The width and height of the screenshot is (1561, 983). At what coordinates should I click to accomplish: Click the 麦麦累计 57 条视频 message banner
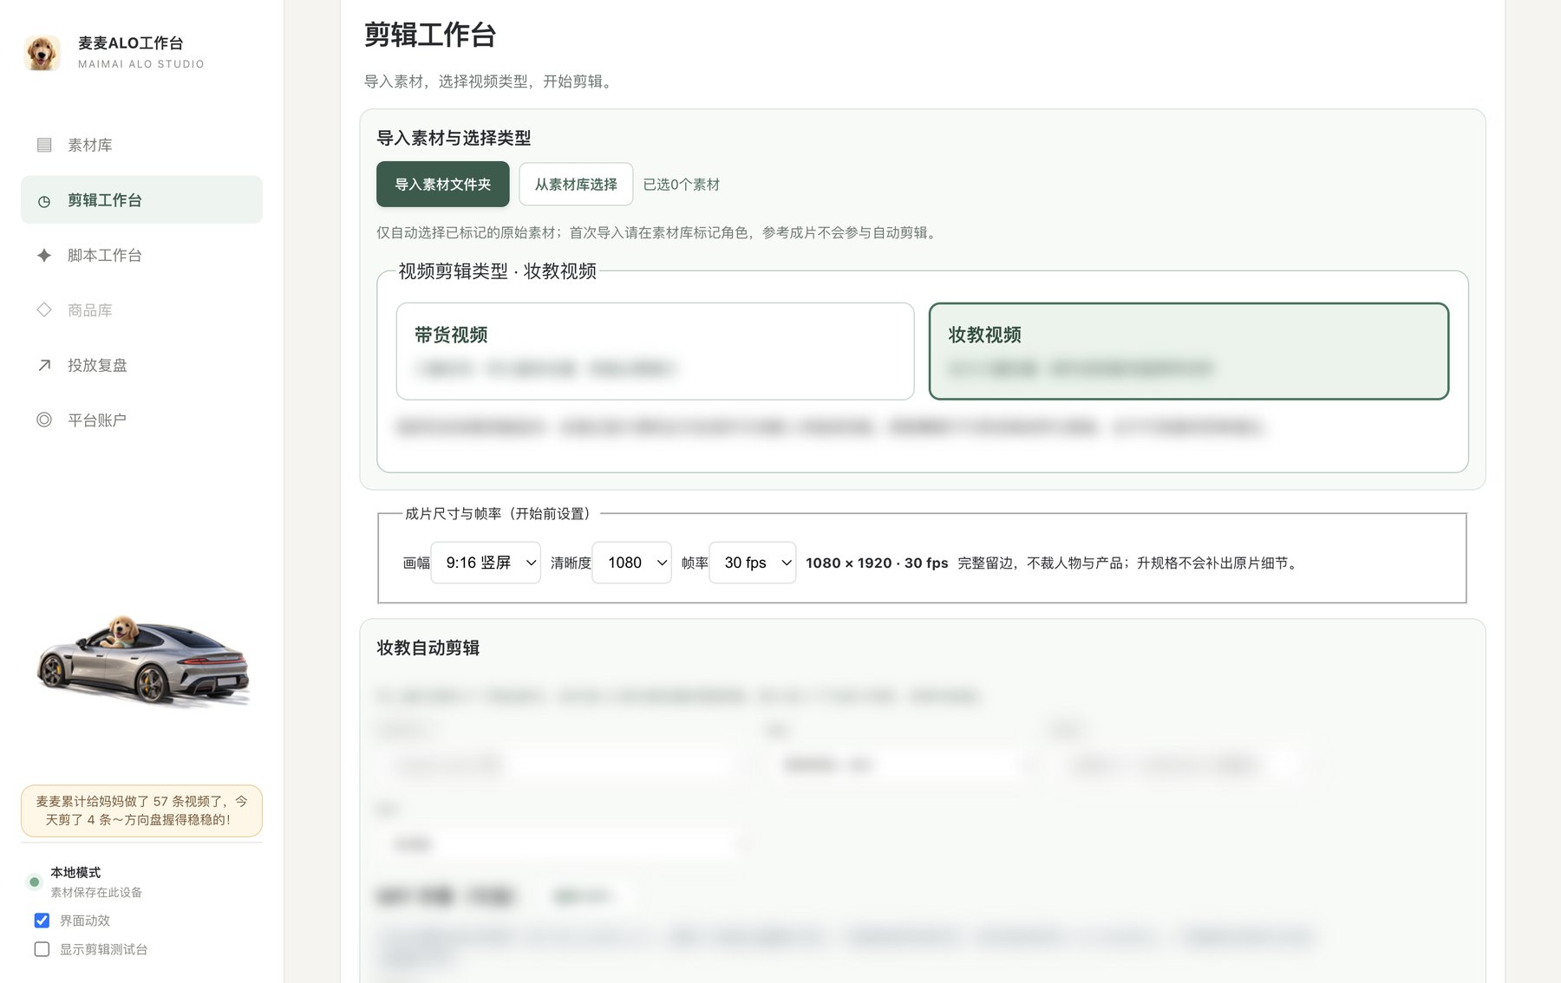pyautogui.click(x=141, y=810)
